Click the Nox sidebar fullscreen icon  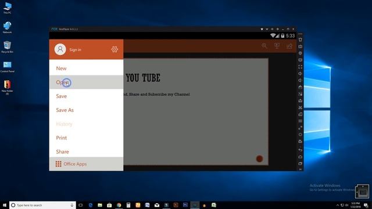point(301,67)
